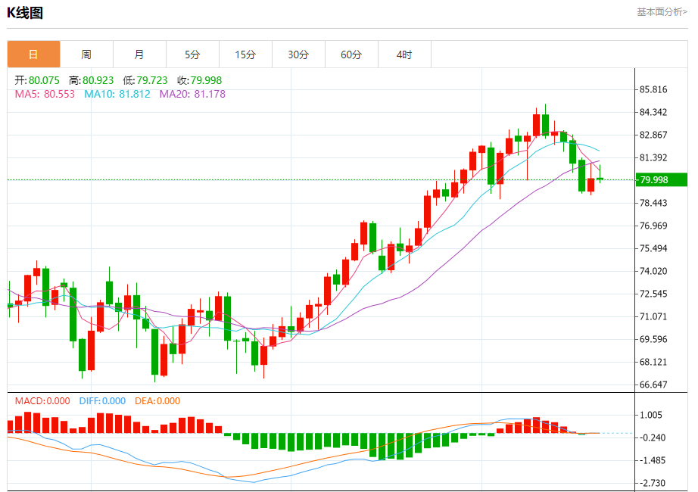Open the 4时 interval tab
The width and height of the screenshot is (698, 492).
[404, 54]
